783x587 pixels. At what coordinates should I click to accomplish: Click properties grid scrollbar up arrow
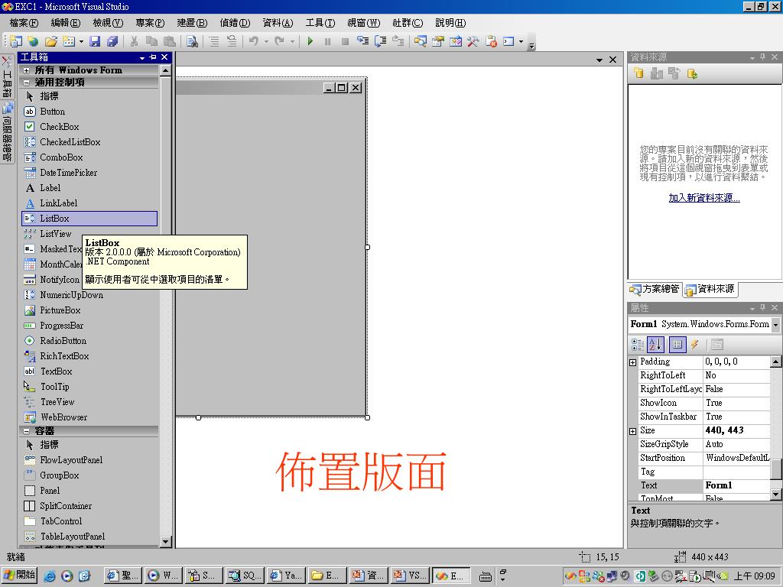775,362
